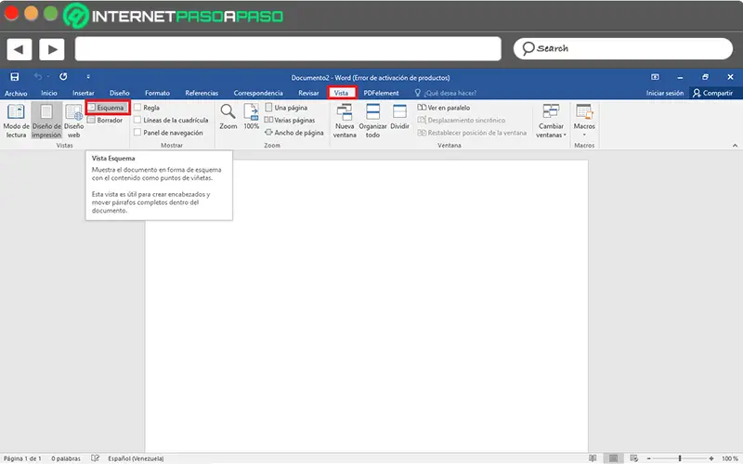Click the Undo arrow icon

[x=38, y=77]
